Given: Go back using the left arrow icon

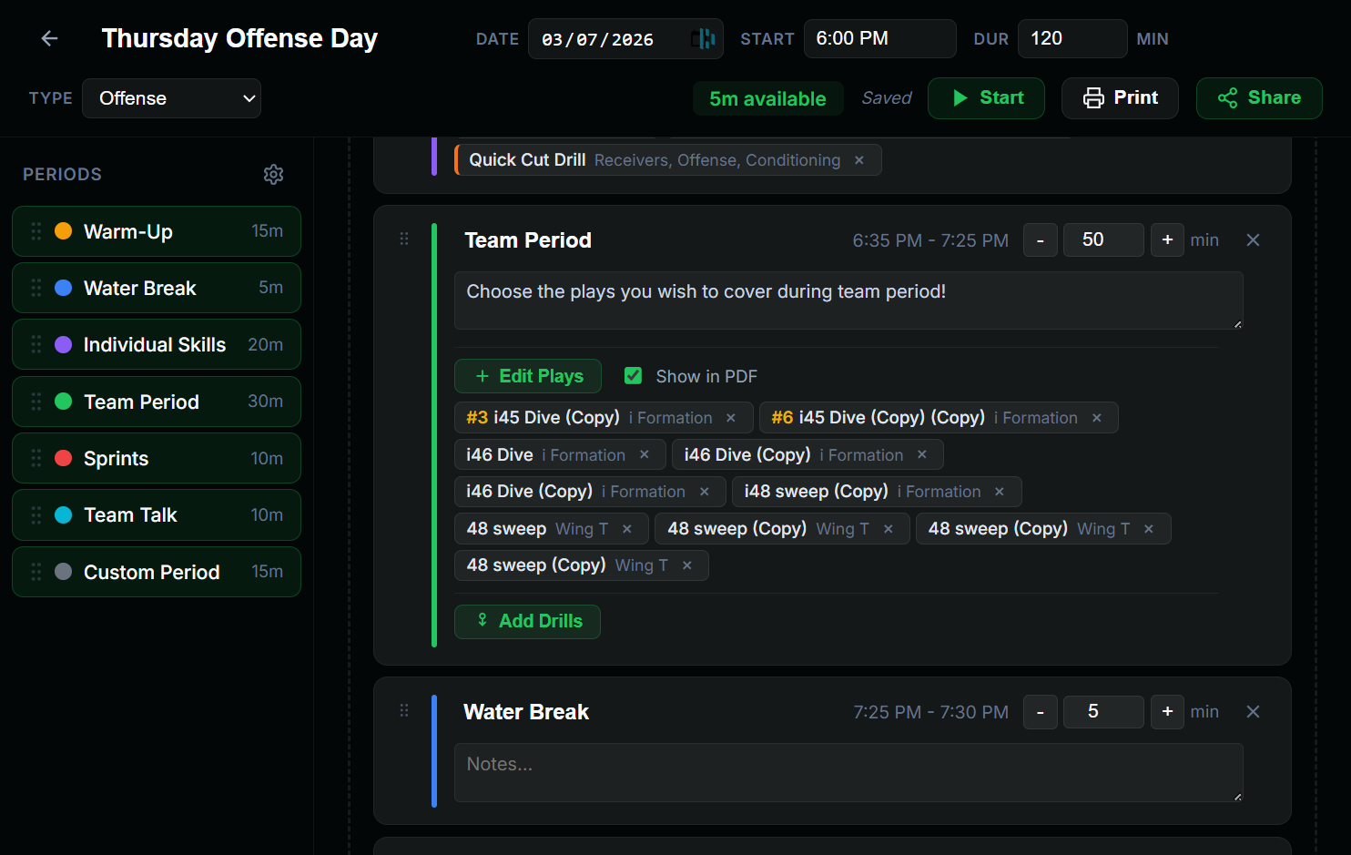Looking at the screenshot, I should [49, 38].
